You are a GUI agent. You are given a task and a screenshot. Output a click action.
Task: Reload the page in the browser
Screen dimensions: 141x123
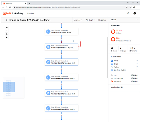(x=10, y=7)
